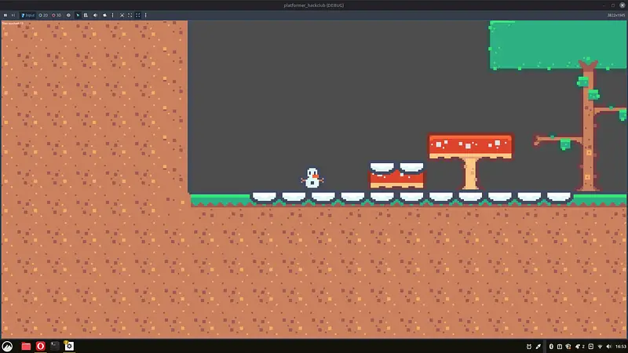Toggle the eye visibility icon in the toolbar
628x353 pixels.
(x=68, y=15)
